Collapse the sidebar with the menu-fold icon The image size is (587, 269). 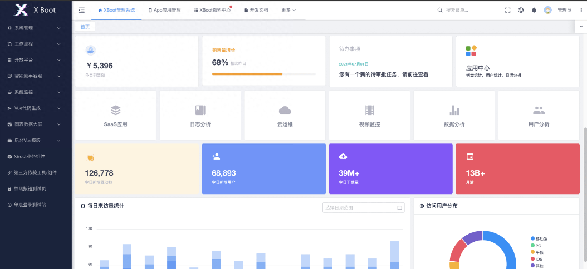[82, 10]
